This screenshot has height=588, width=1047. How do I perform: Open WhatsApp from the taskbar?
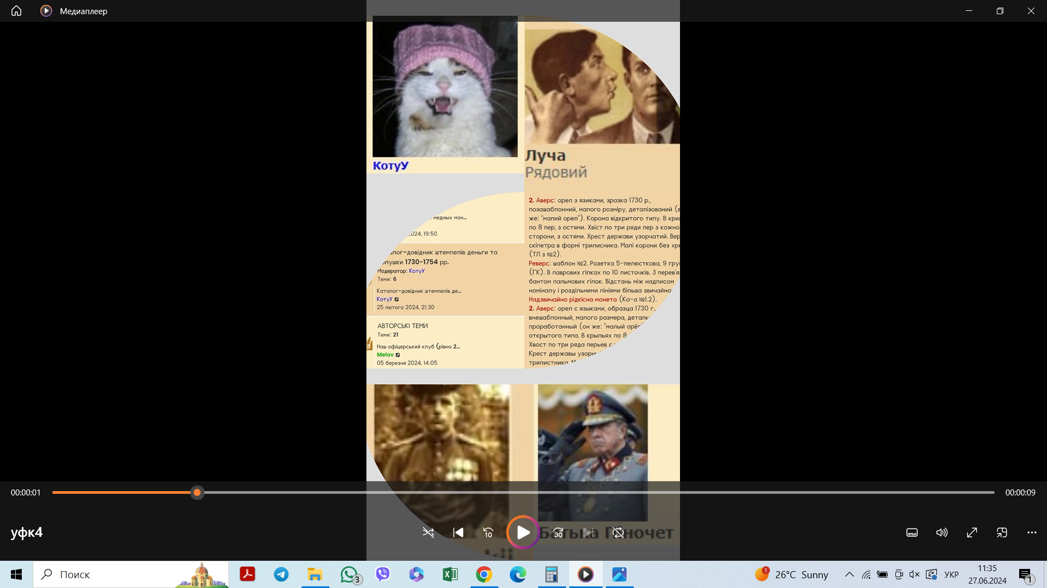click(x=349, y=574)
